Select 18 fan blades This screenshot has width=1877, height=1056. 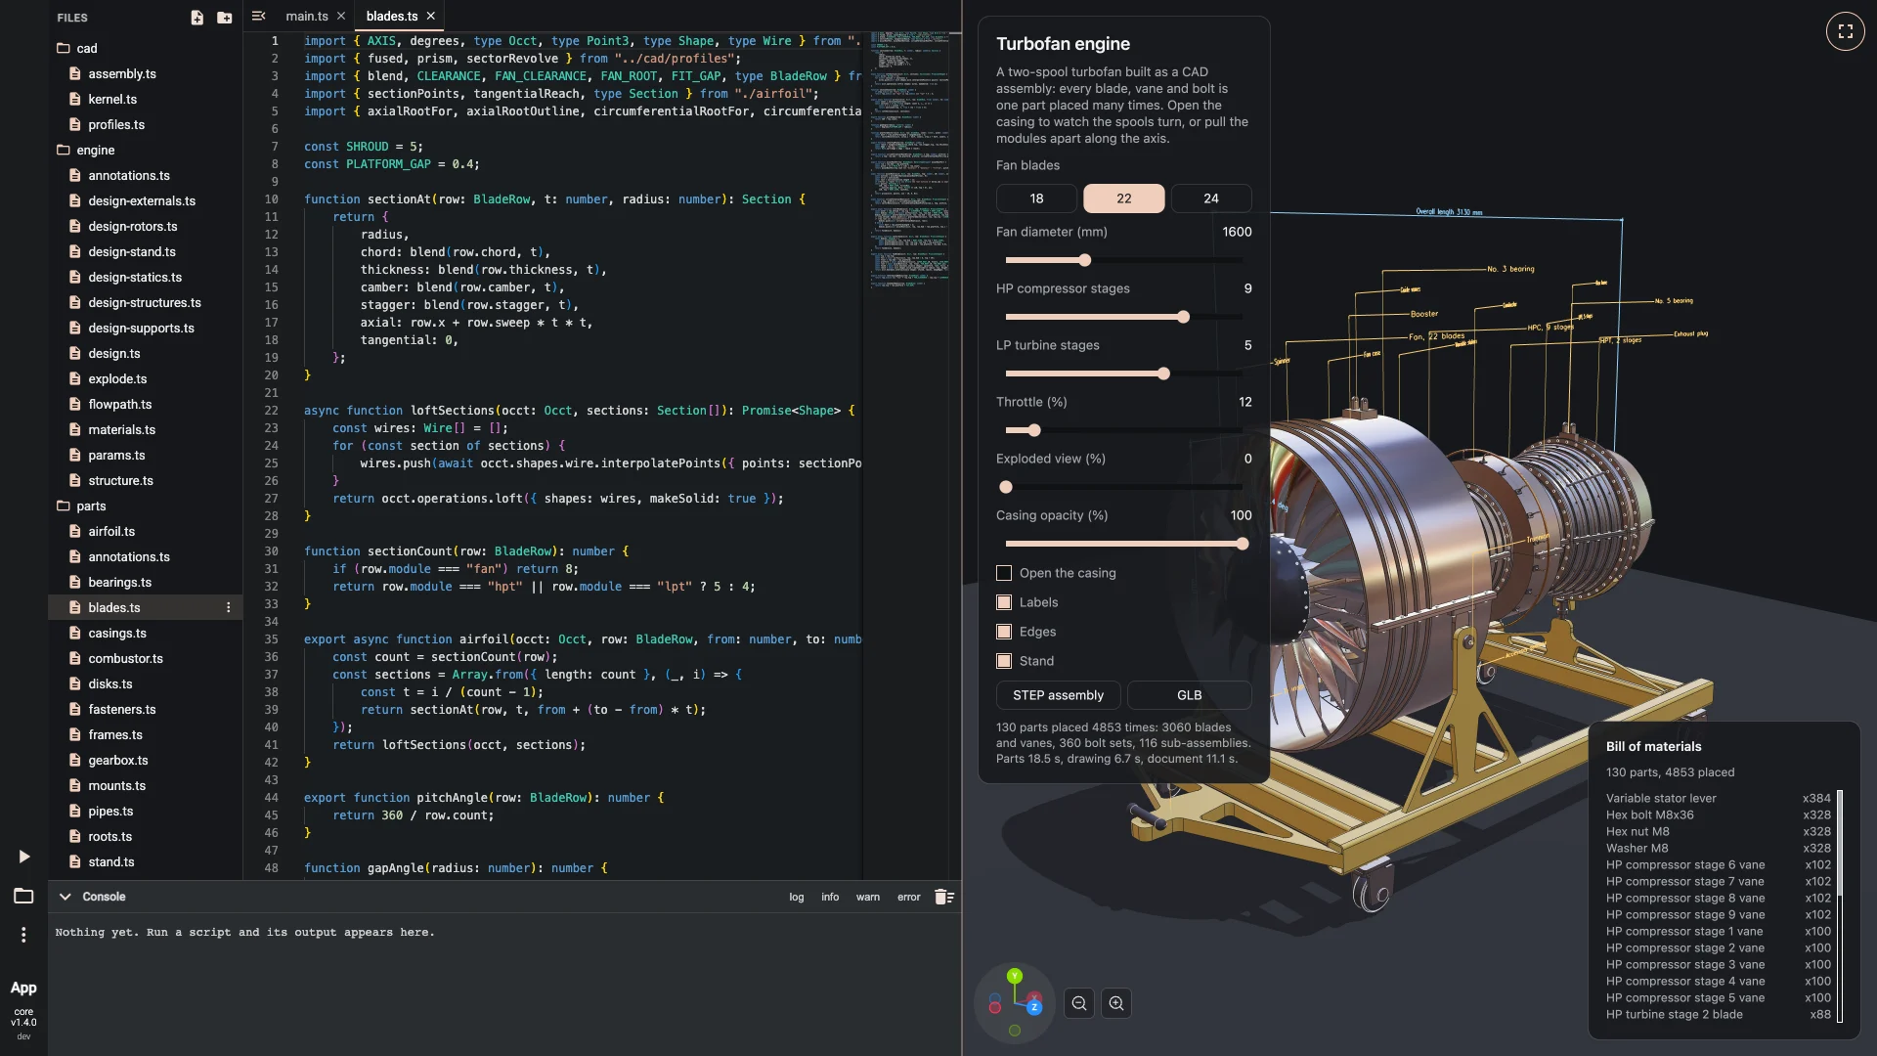click(x=1036, y=198)
